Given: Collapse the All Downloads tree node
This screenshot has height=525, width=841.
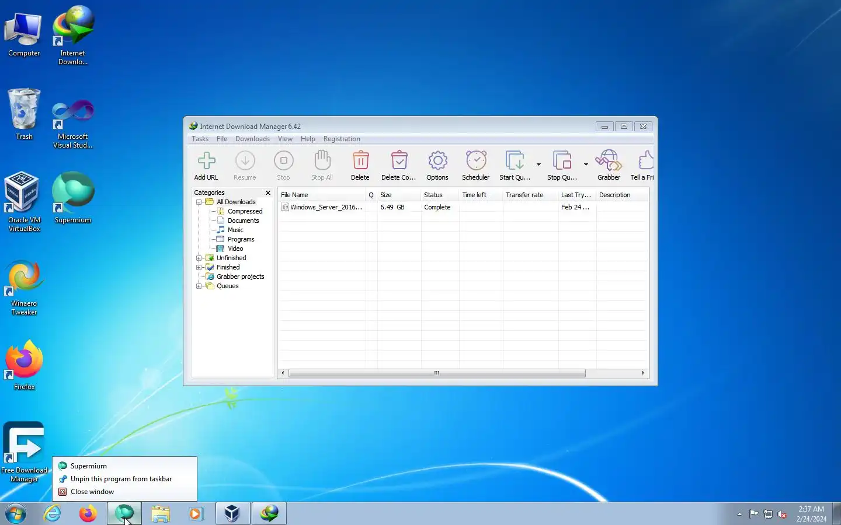Looking at the screenshot, I should 199,202.
